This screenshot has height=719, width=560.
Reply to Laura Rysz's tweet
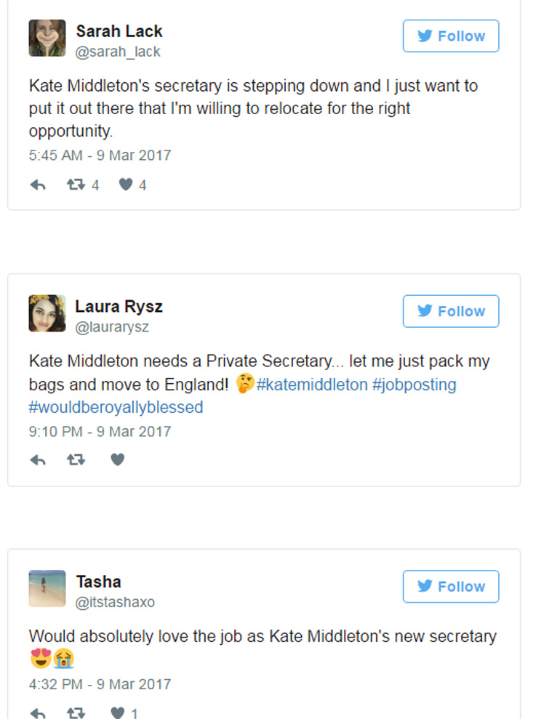tap(38, 459)
